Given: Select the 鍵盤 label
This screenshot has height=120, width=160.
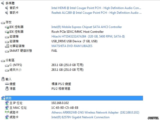Looking at the screenshot, I should click(x=12, y=84).
